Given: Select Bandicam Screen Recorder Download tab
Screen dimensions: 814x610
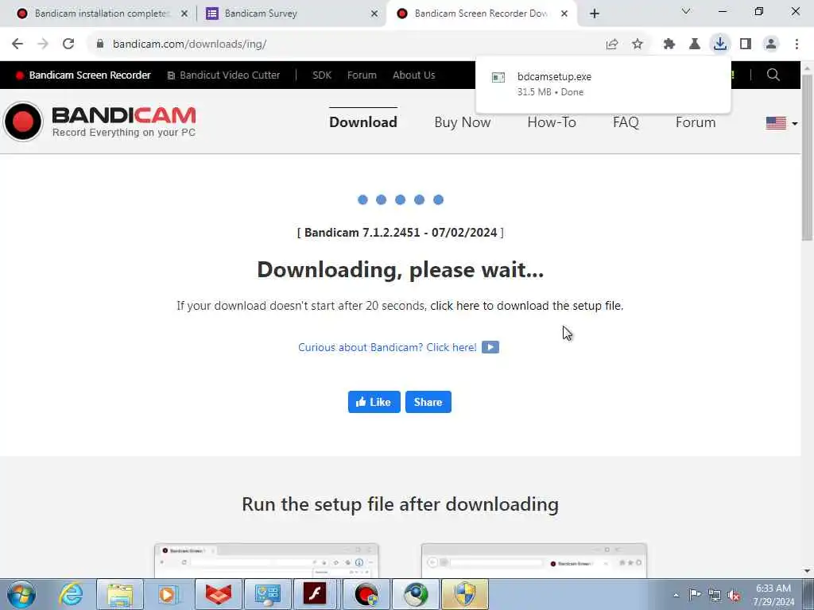Looking at the screenshot, I should click(479, 14).
